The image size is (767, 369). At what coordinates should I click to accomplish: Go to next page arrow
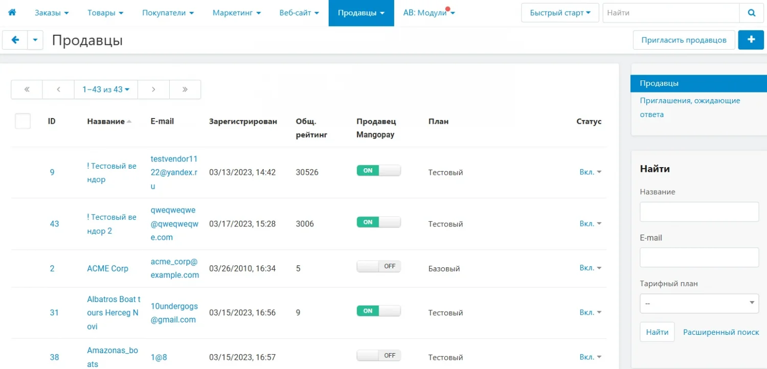(x=153, y=89)
